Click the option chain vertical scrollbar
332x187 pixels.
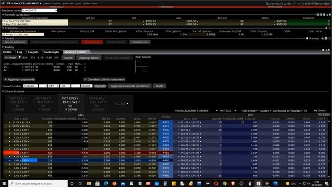[329, 149]
